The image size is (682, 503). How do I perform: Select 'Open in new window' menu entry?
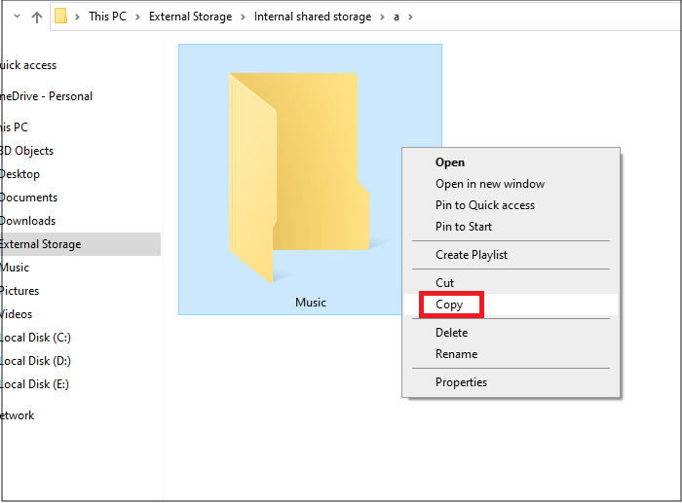(x=490, y=184)
